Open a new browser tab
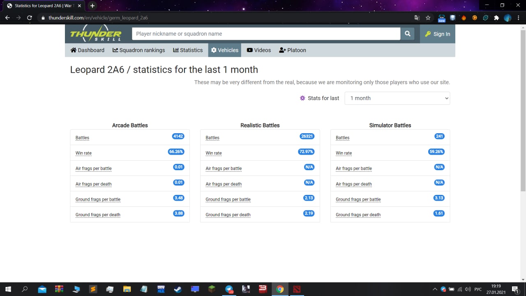Screen dimensions: 526x296 click(92, 6)
